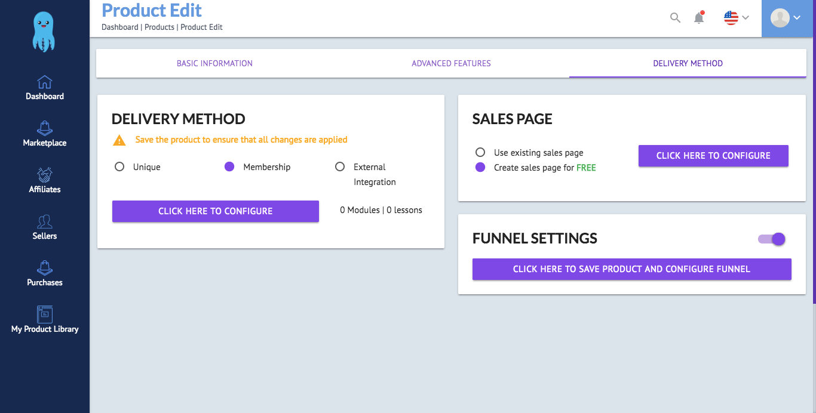Click the octopus logo in sidebar
This screenshot has width=816, height=413.
(x=45, y=33)
